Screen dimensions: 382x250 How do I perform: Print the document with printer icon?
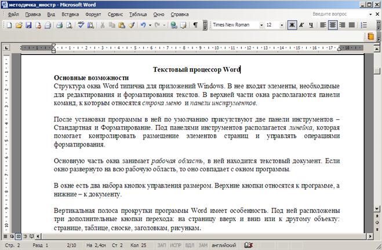pyautogui.click(x=60, y=25)
